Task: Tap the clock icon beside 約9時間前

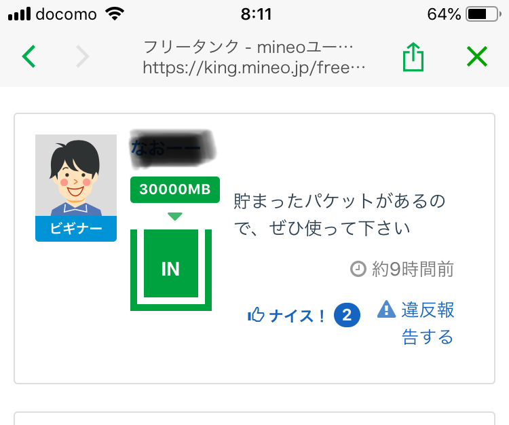Action: pyautogui.click(x=358, y=270)
